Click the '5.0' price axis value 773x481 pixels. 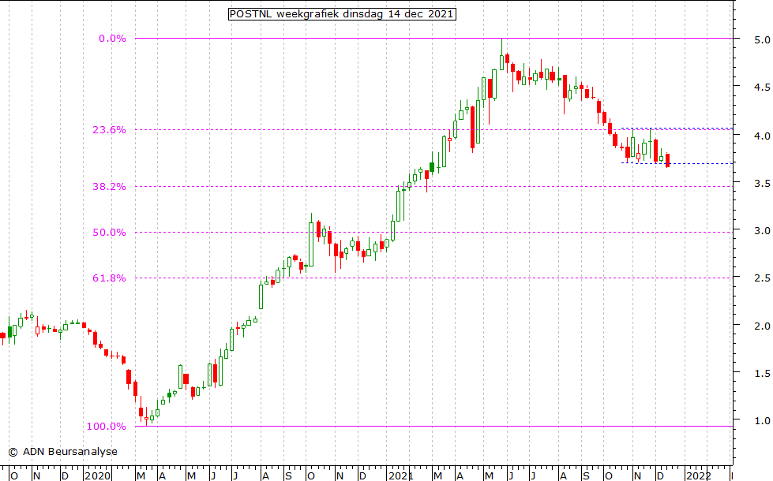[x=762, y=40]
